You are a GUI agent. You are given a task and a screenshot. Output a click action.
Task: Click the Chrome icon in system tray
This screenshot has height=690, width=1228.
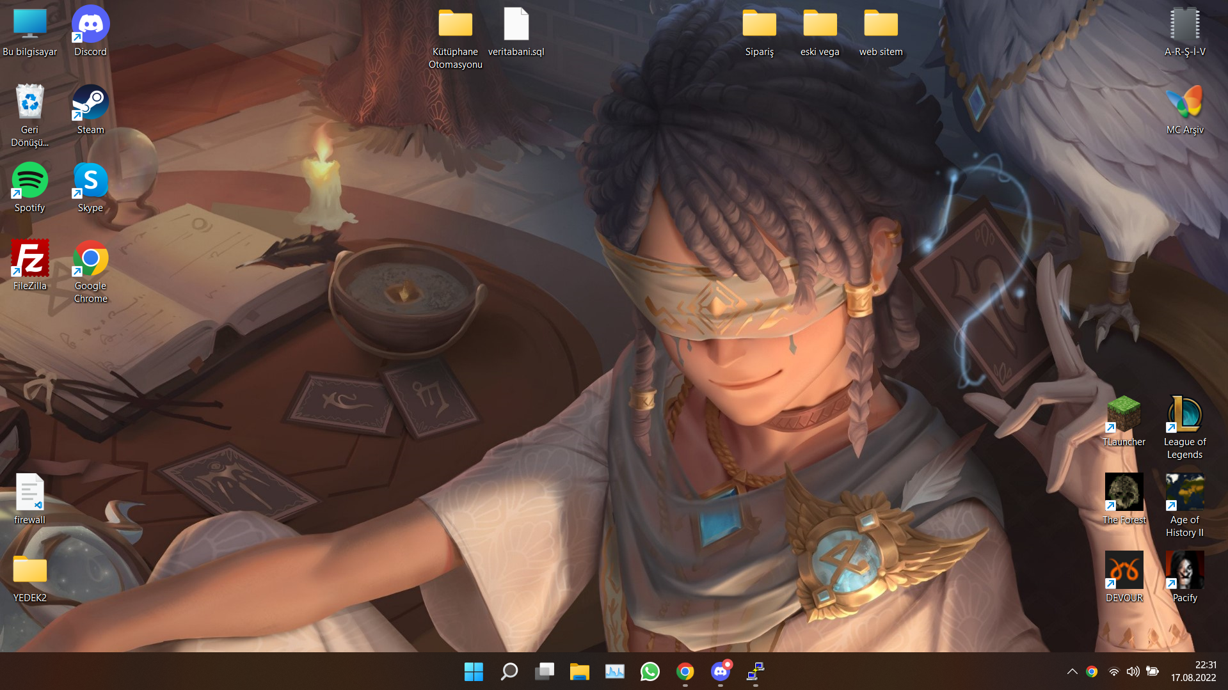pyautogui.click(x=1092, y=671)
